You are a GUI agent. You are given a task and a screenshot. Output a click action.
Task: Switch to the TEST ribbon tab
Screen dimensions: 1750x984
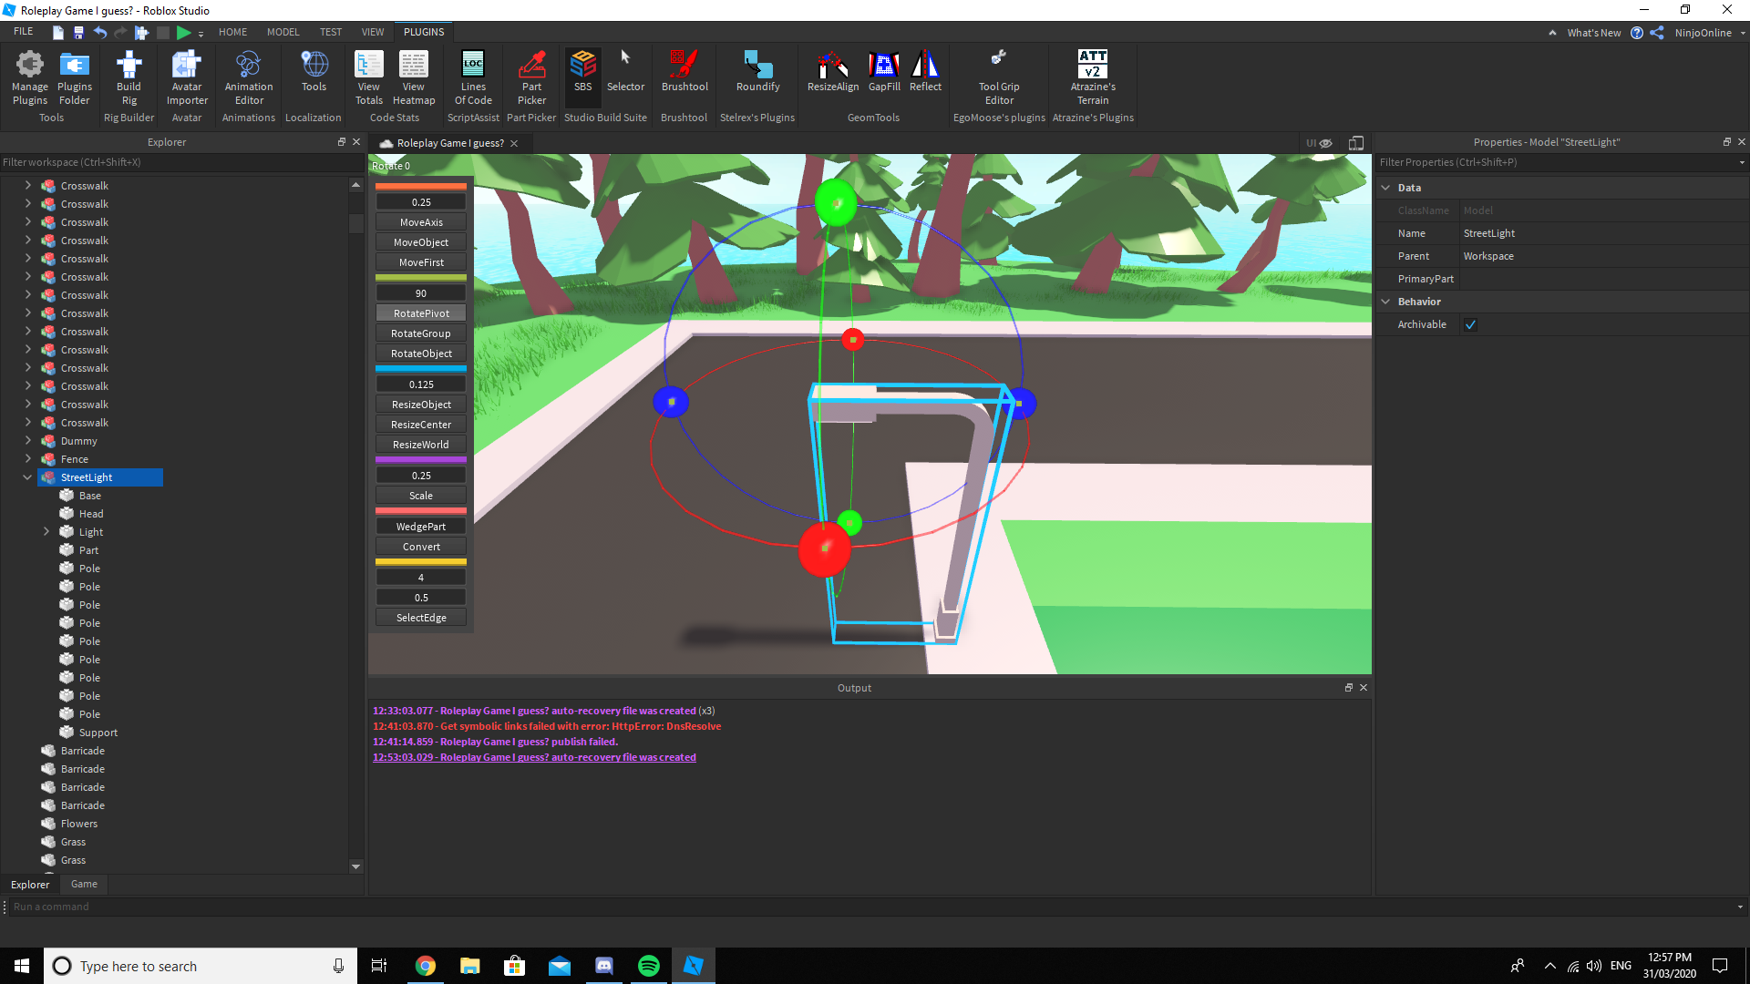330,32
